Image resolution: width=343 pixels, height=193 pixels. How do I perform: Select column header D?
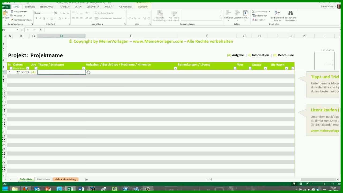click(61, 36)
